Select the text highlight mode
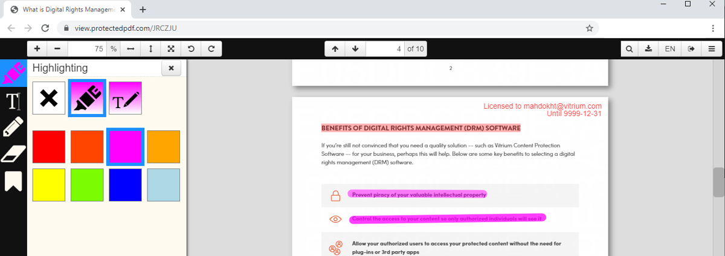The height and width of the screenshot is (256, 725). pos(125,98)
